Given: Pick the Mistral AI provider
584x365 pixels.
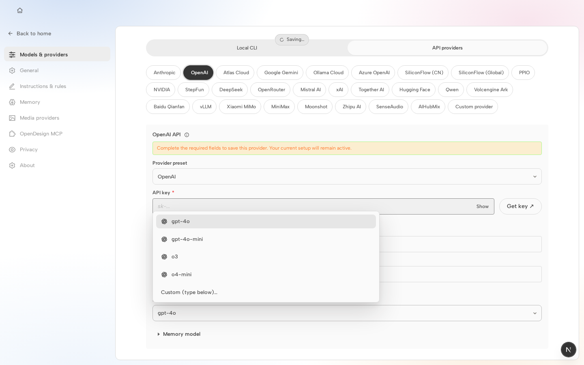Looking at the screenshot, I should click(309, 90).
